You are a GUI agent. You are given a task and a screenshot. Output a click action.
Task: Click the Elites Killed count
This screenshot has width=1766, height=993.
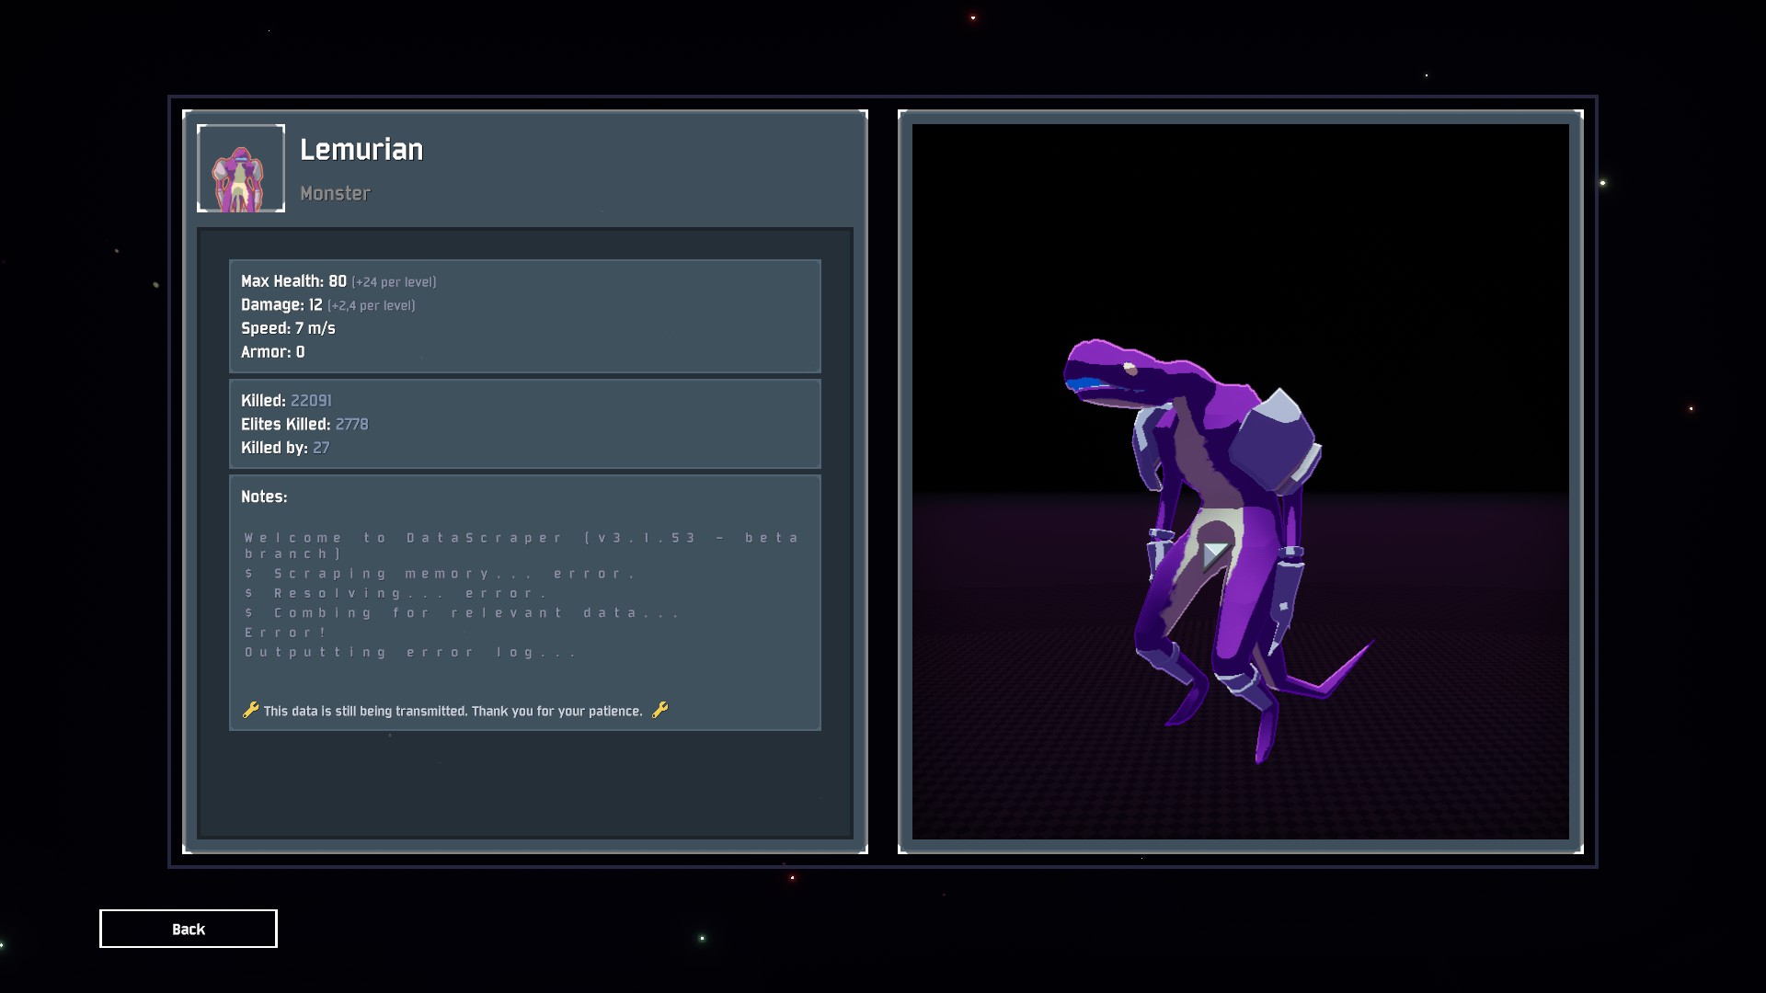click(x=351, y=424)
